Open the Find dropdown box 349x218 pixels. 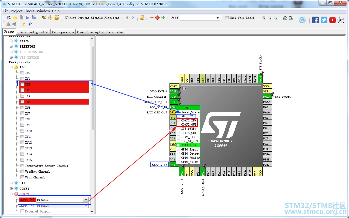[x=200, y=18]
